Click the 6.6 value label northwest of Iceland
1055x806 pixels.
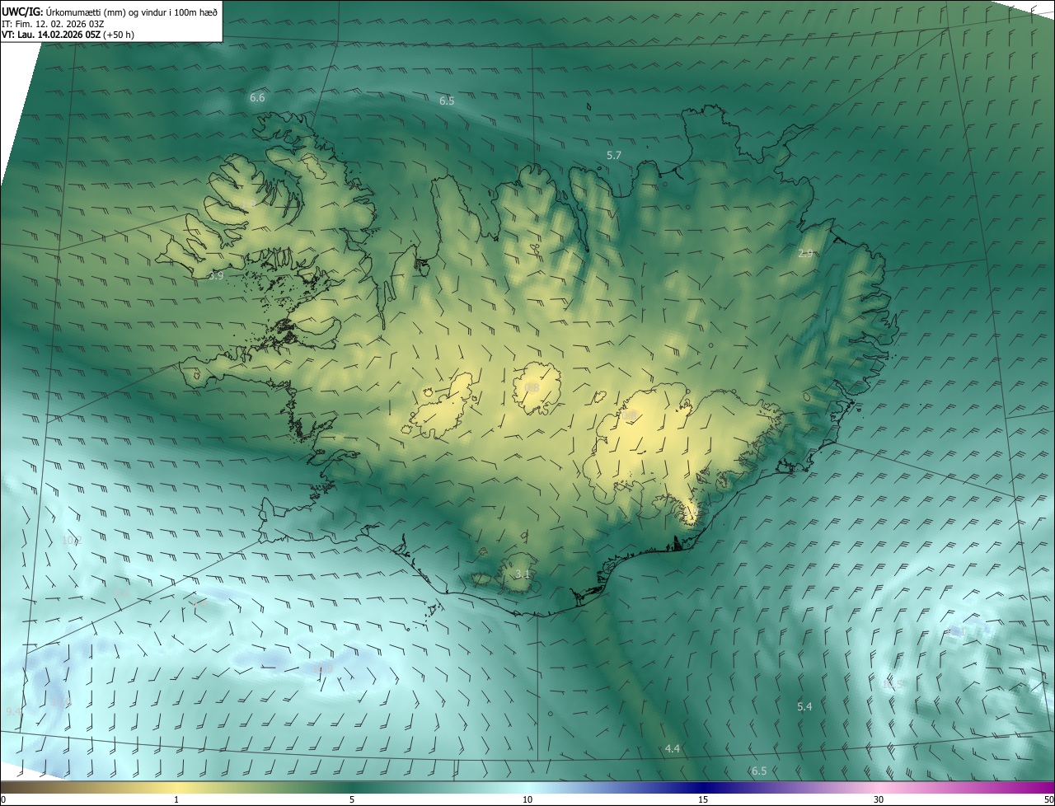[x=257, y=97]
